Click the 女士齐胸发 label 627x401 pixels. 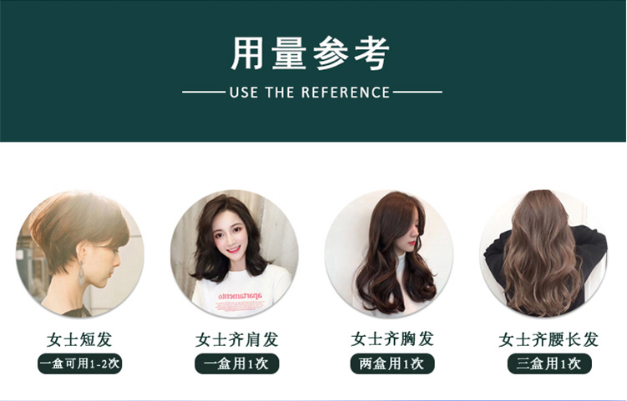[x=392, y=339]
